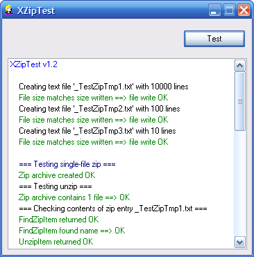Minimize the XZipTest window
The image size is (254, 257).
coord(214,10)
